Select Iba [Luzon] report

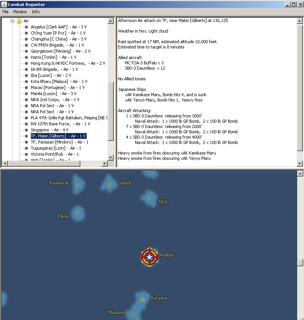[51, 75]
